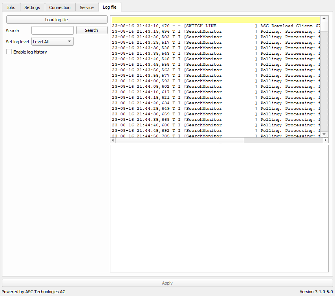Click the Load log file button
Image resolution: width=335 pixels, height=296 pixels.
57,20
